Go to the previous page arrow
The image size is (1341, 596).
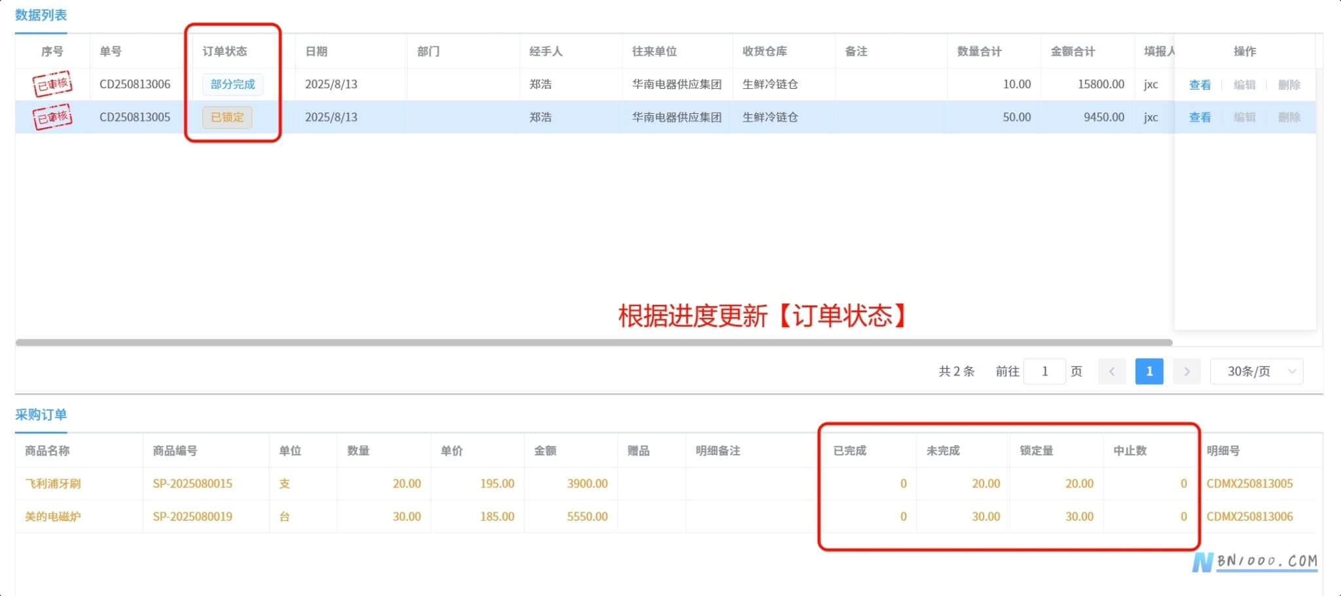[1112, 372]
